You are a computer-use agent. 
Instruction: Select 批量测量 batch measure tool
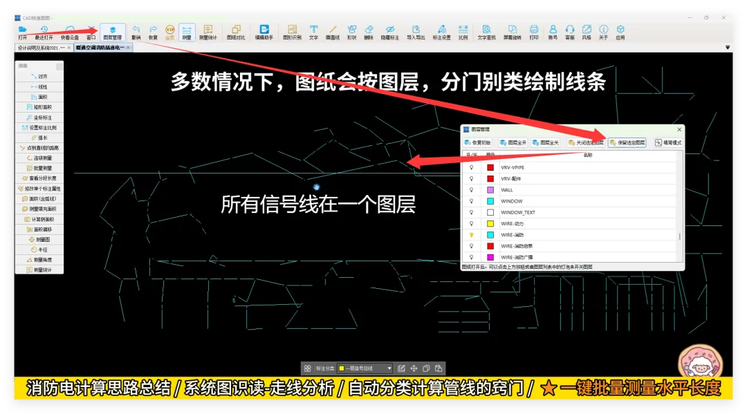pos(39,168)
